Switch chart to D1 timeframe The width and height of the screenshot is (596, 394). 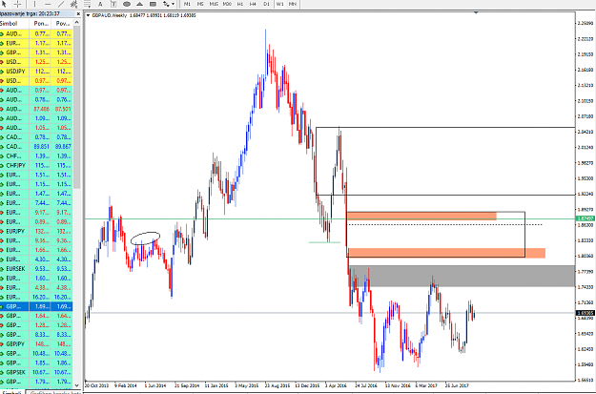(266, 4)
